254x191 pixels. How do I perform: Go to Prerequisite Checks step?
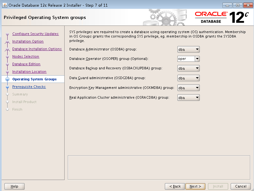pos(29,87)
